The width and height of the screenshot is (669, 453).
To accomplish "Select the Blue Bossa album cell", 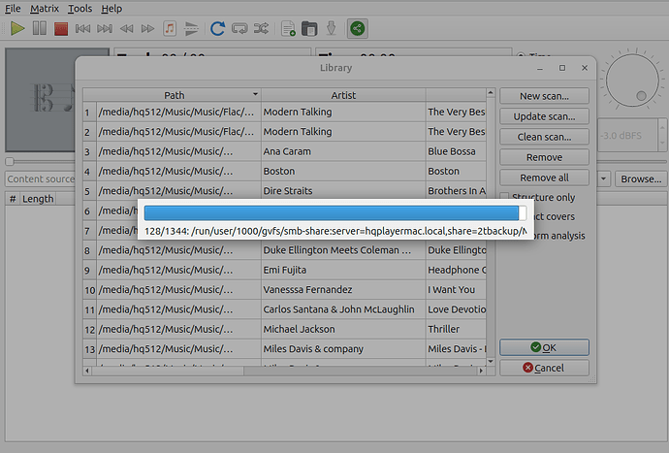I will click(x=456, y=151).
